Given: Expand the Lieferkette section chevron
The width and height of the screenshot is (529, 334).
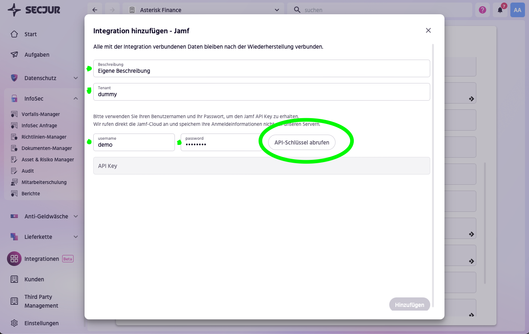Looking at the screenshot, I should click(x=76, y=237).
